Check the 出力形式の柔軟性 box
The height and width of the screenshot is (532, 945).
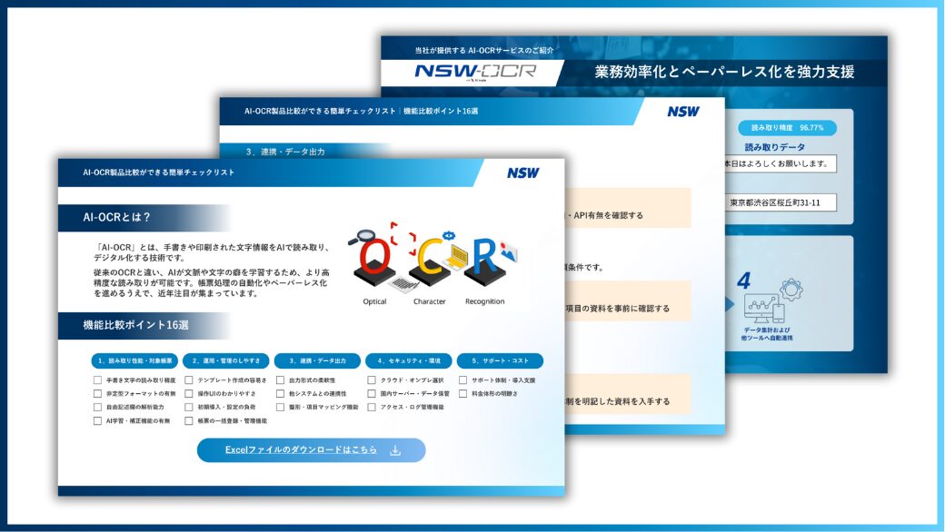point(280,380)
